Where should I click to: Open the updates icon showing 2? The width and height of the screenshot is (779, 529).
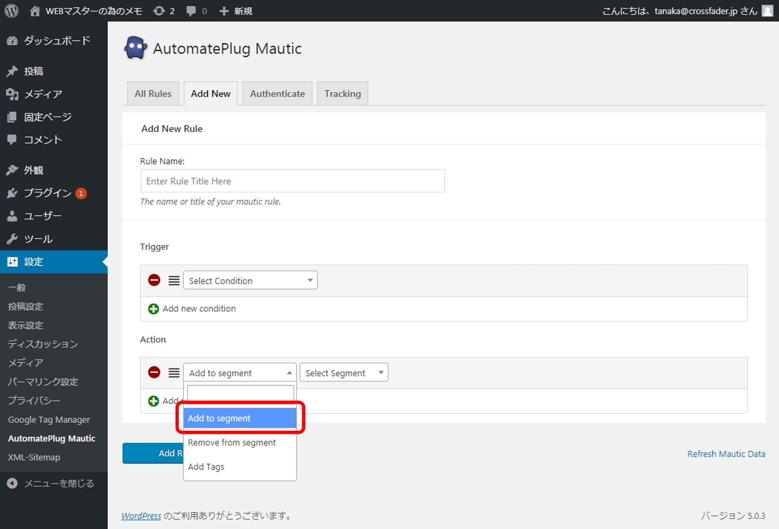[163, 11]
